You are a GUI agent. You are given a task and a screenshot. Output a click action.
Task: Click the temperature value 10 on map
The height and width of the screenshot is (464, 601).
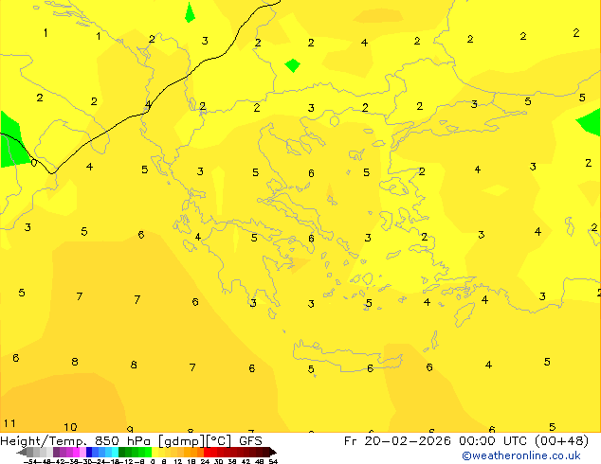(70, 426)
